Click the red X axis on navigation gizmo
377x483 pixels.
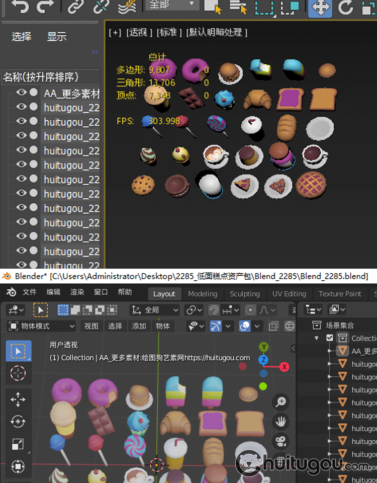(x=285, y=367)
